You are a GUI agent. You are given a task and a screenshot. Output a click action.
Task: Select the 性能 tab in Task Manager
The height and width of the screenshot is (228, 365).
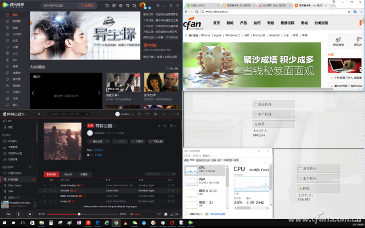192,160
